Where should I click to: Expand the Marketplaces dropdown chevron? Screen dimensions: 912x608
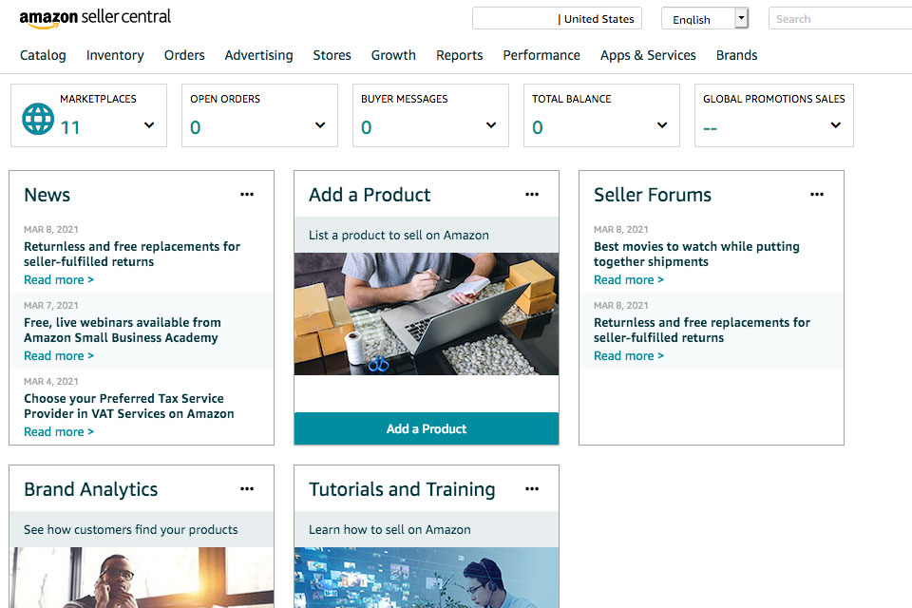[149, 125]
